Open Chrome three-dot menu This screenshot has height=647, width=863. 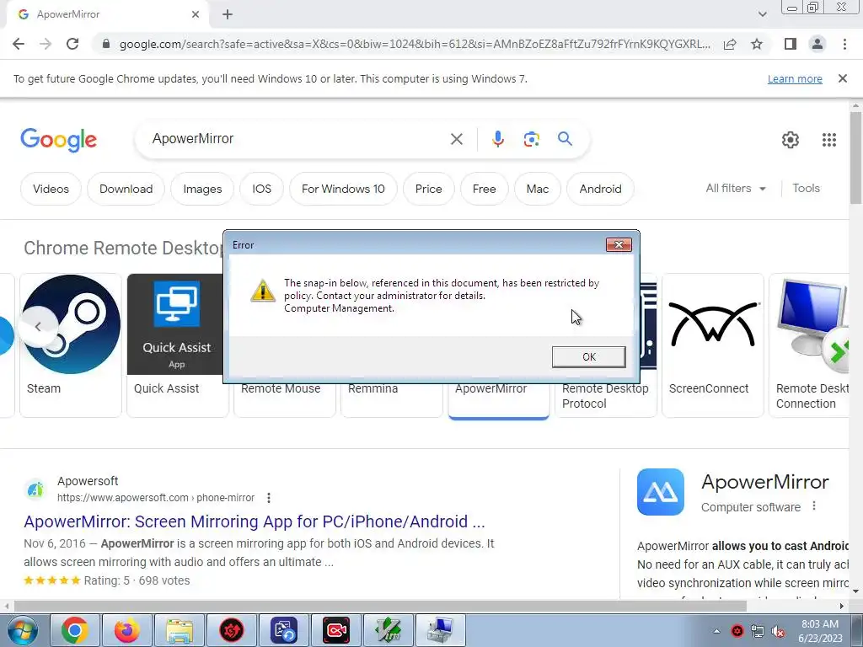pyautogui.click(x=844, y=44)
